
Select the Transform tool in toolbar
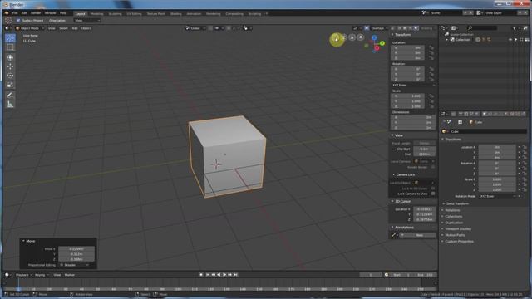pos(10,57)
